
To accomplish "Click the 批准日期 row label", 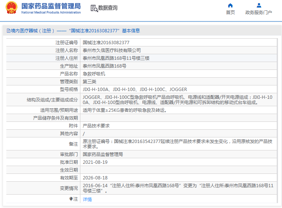I will click(69, 162).
